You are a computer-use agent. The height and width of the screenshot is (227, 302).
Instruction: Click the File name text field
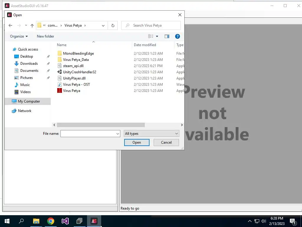(88, 134)
